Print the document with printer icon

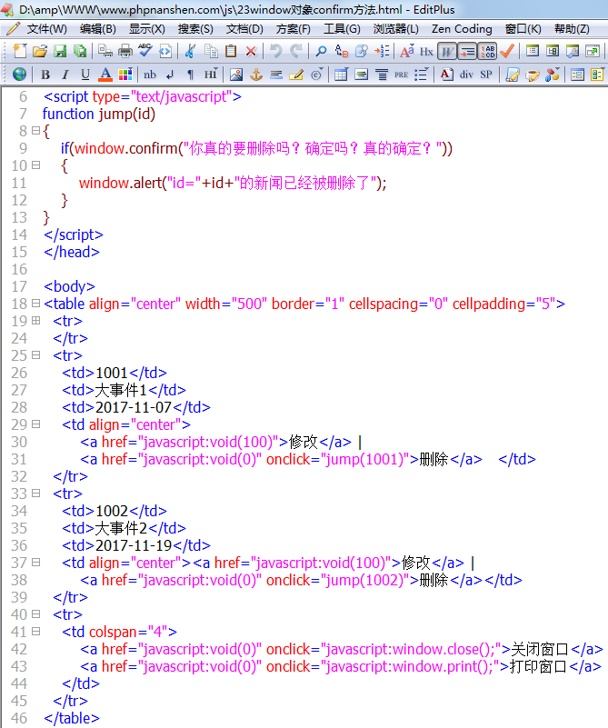click(x=125, y=51)
